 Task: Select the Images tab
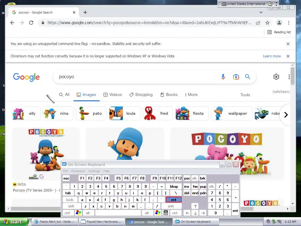coord(86,94)
